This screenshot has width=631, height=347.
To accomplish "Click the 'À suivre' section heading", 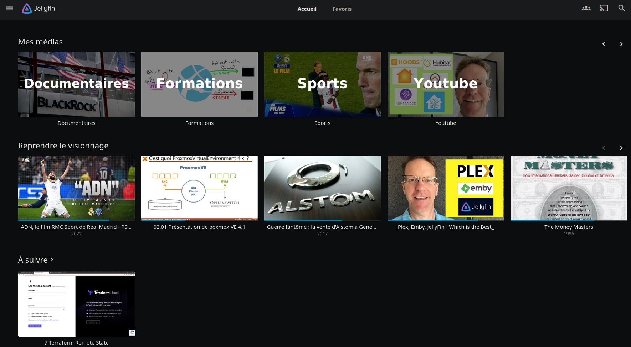I will [33, 260].
